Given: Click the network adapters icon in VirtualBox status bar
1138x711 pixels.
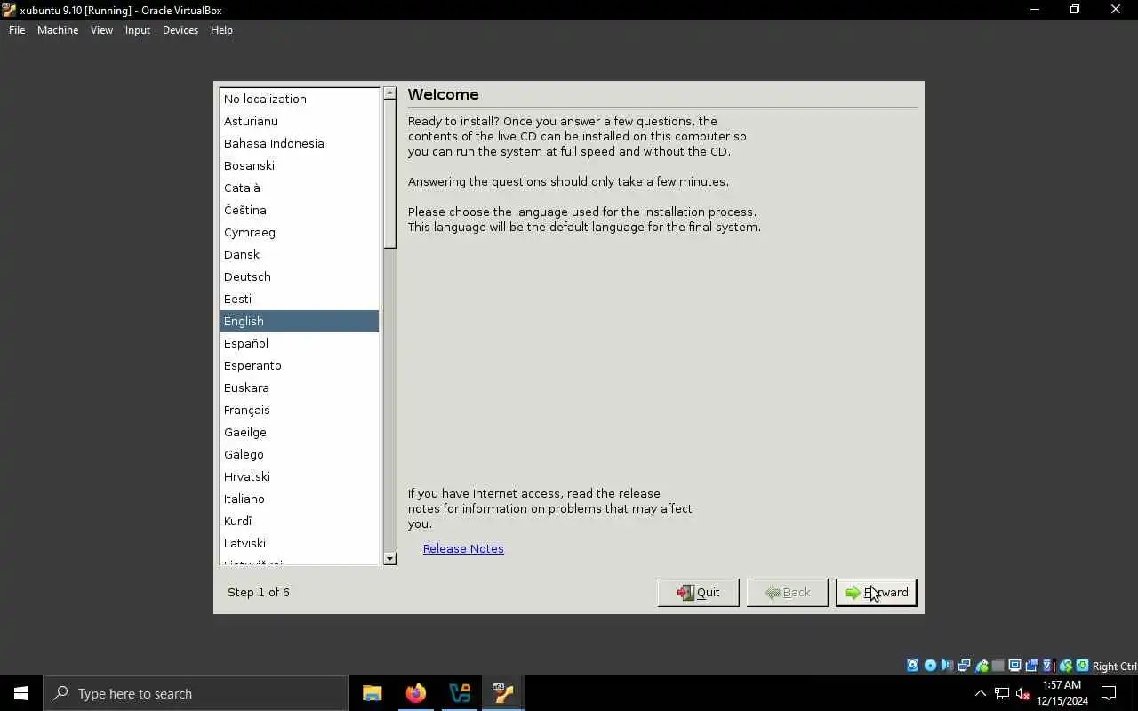Looking at the screenshot, I should [x=964, y=666].
